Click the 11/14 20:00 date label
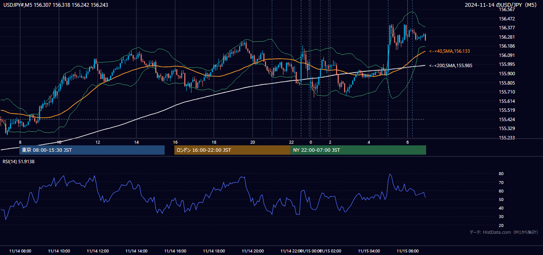 coord(253,251)
